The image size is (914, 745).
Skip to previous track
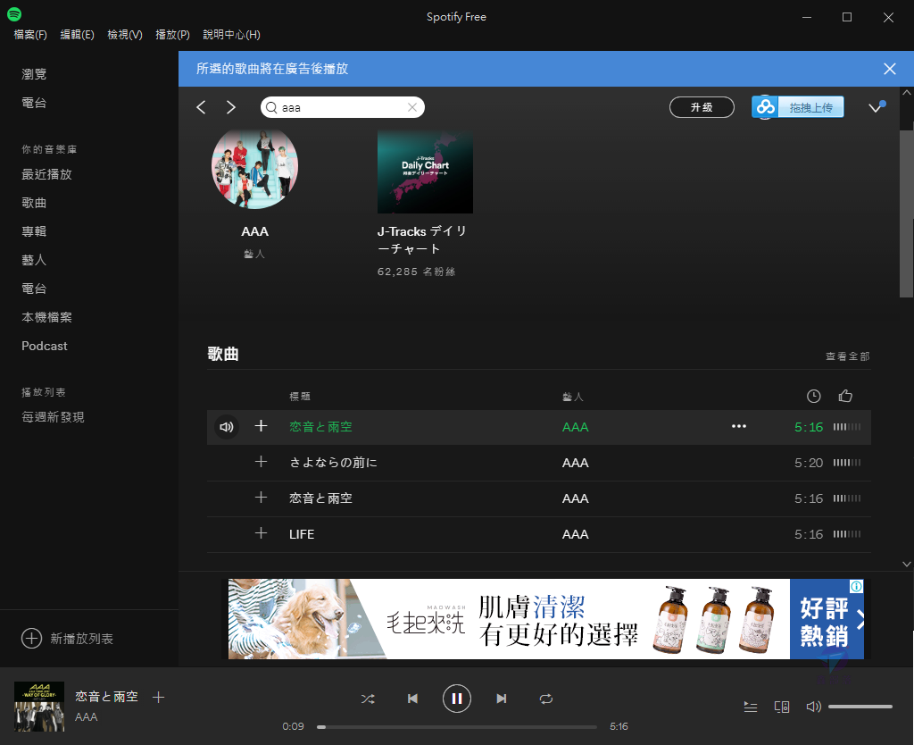coord(412,699)
